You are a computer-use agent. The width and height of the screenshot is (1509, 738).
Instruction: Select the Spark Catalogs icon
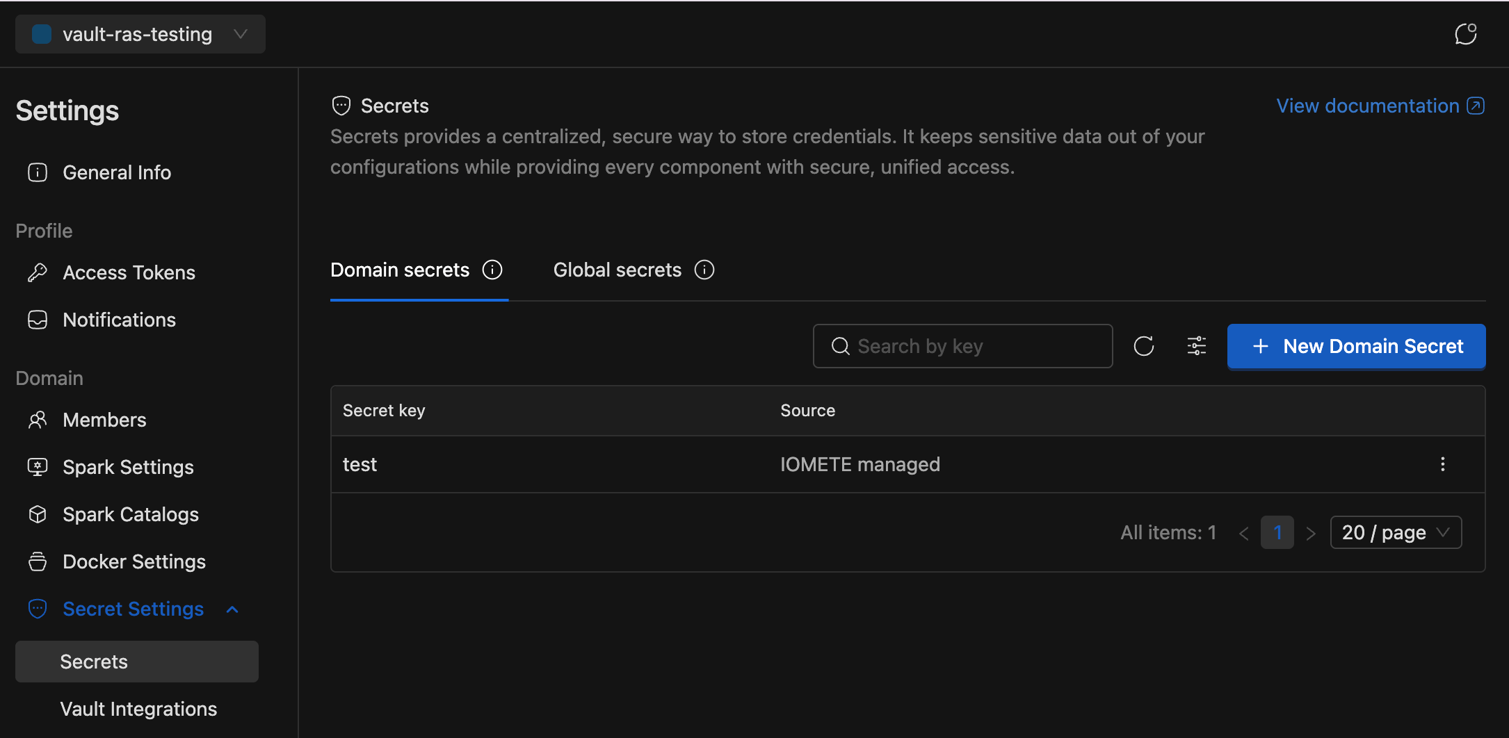[38, 514]
